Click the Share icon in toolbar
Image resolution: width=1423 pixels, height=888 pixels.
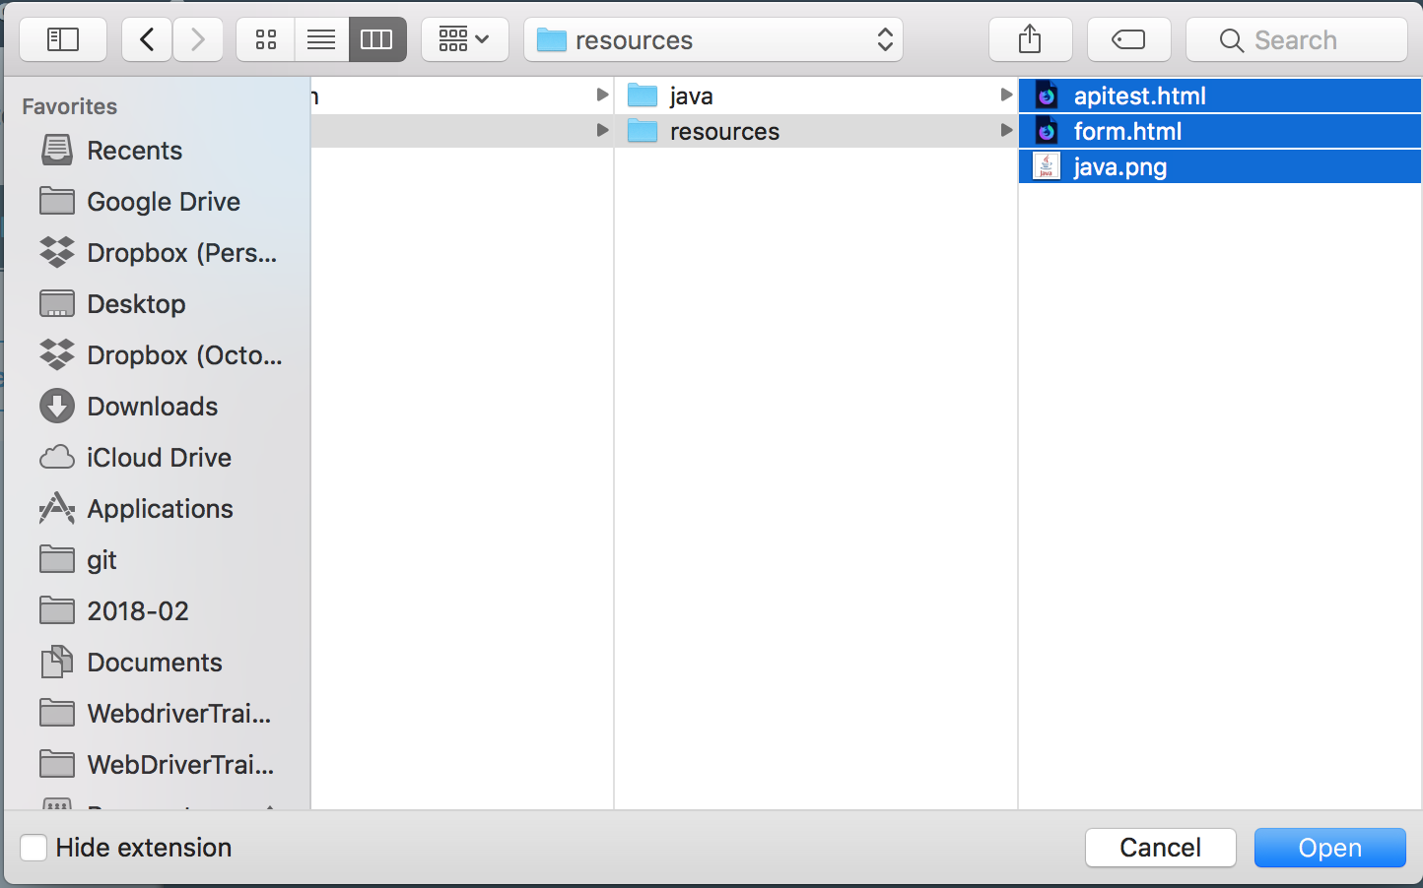(x=1030, y=39)
